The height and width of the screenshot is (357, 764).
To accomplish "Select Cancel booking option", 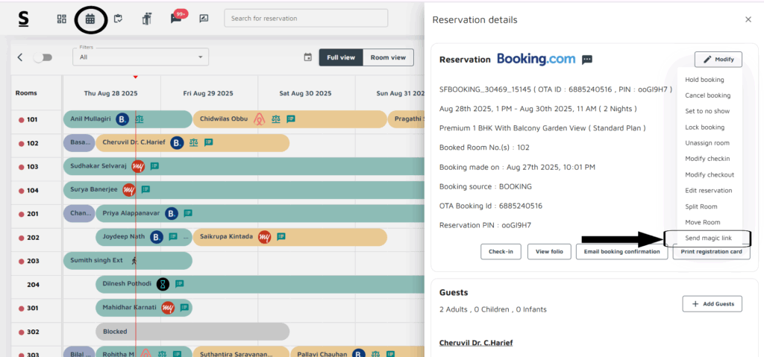I will click(x=707, y=95).
